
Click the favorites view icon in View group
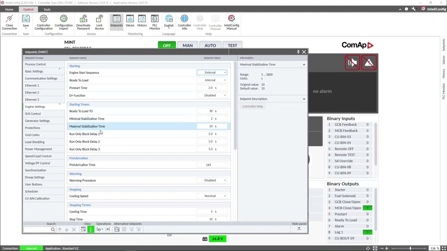83,229
